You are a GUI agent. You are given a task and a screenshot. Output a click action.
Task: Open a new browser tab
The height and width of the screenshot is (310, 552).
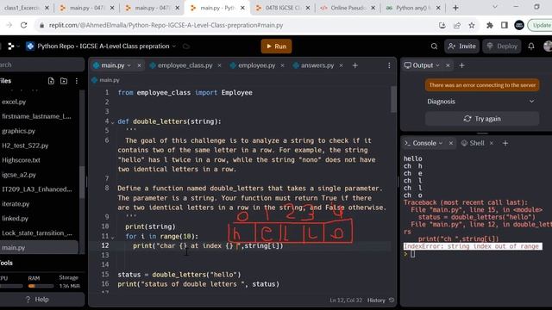click(x=455, y=8)
